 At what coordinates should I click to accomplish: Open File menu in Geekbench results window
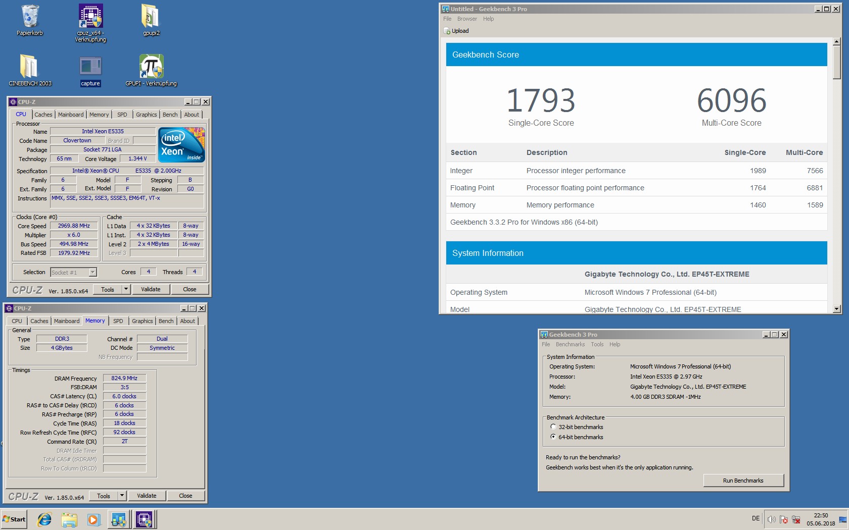[x=447, y=19]
